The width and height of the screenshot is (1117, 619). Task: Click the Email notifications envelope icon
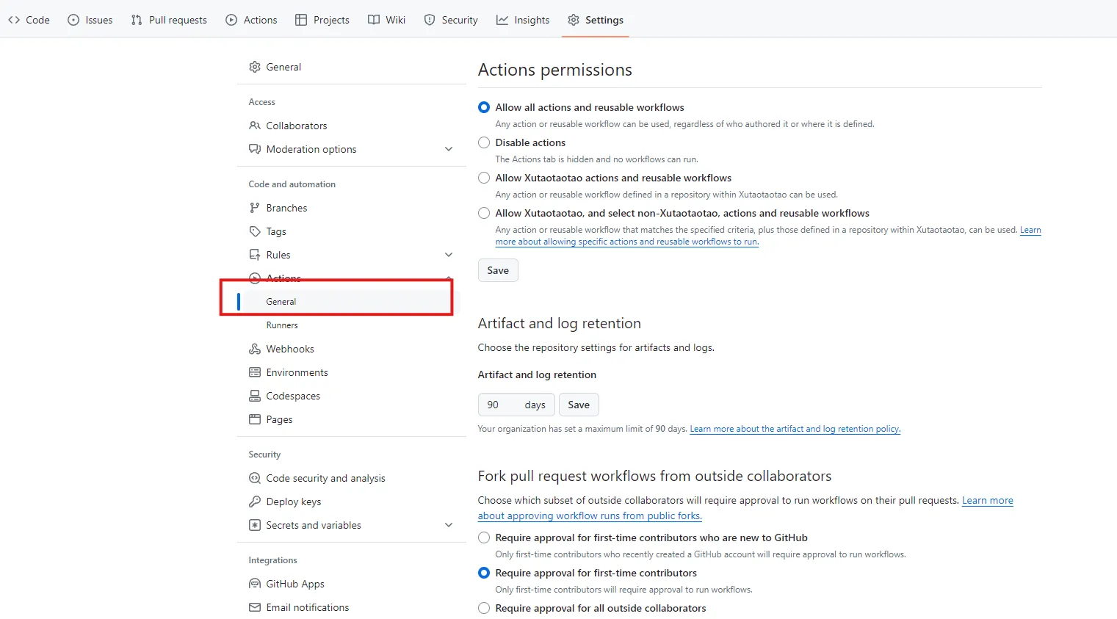pyautogui.click(x=255, y=607)
